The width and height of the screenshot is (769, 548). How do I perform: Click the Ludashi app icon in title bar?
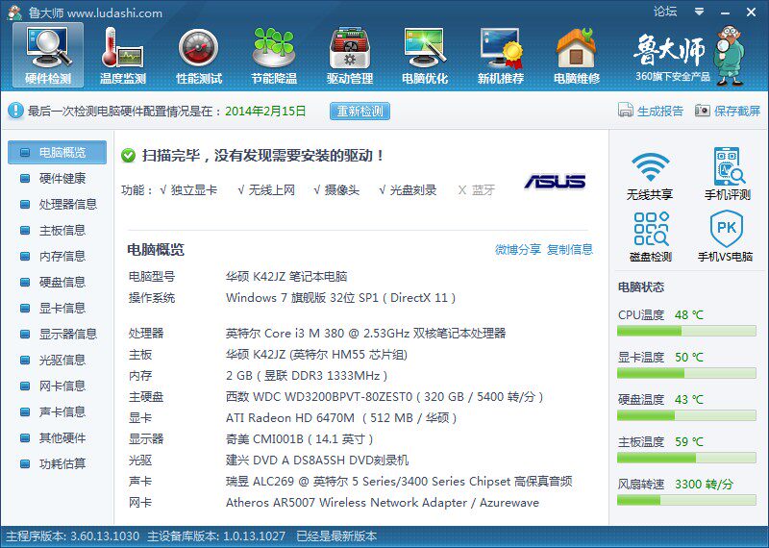tap(15, 12)
